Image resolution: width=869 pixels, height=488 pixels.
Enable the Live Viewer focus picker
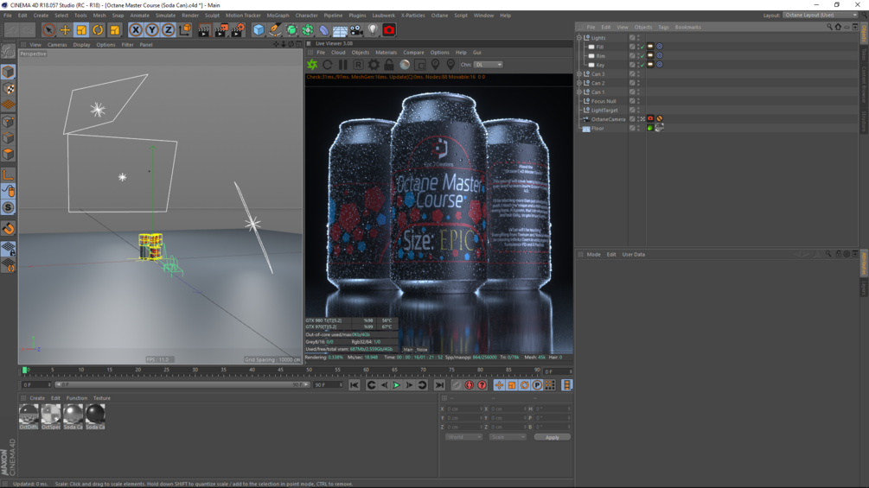pos(436,65)
